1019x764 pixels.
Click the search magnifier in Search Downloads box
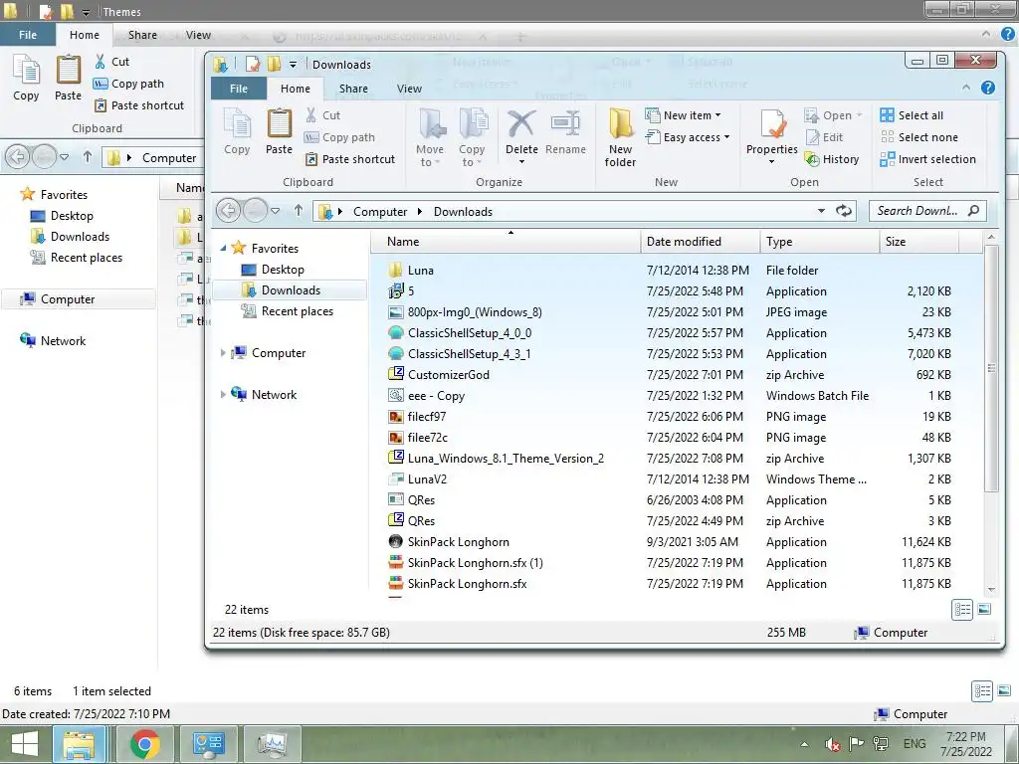[973, 211]
